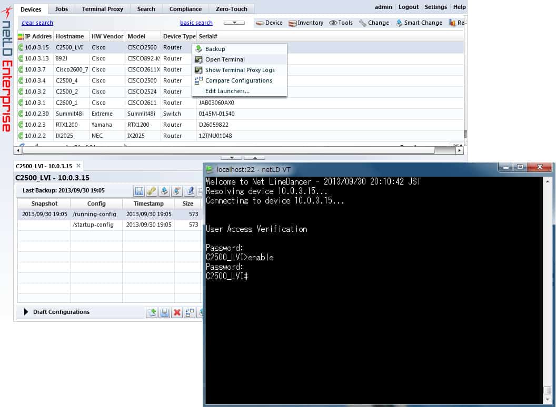Select Compare Configurations in context menu
The width and height of the screenshot is (556, 407).
click(240, 80)
